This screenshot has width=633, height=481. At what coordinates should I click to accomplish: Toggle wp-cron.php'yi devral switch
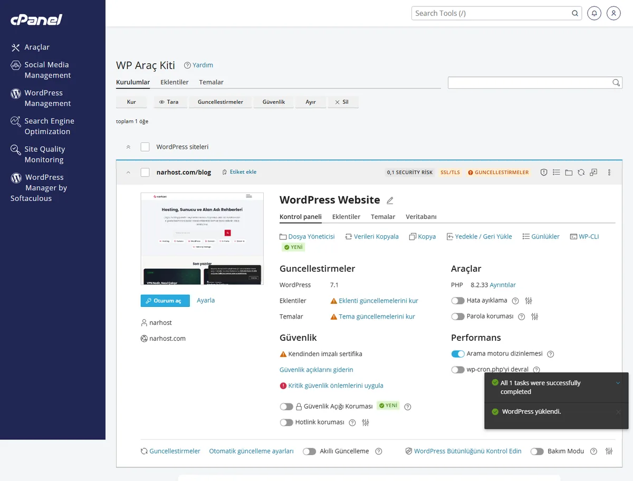point(458,370)
